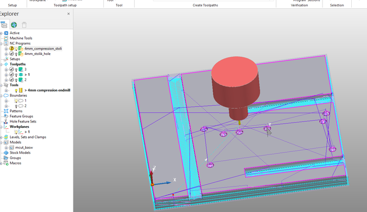Open the Create Toolpaths ribbon group

click(x=204, y=5)
